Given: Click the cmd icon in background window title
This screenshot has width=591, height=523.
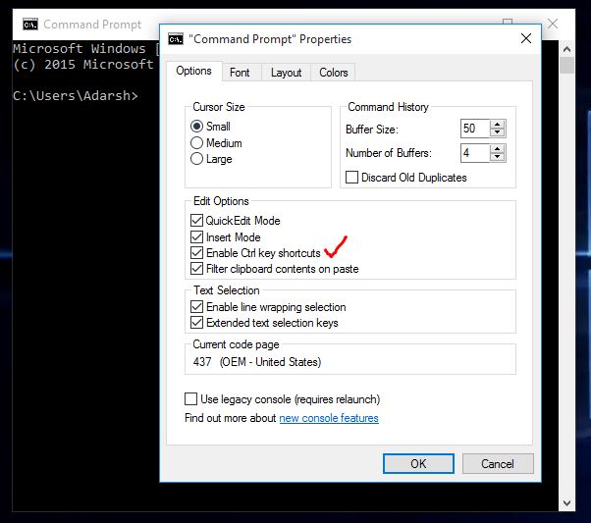Looking at the screenshot, I should pos(30,24).
